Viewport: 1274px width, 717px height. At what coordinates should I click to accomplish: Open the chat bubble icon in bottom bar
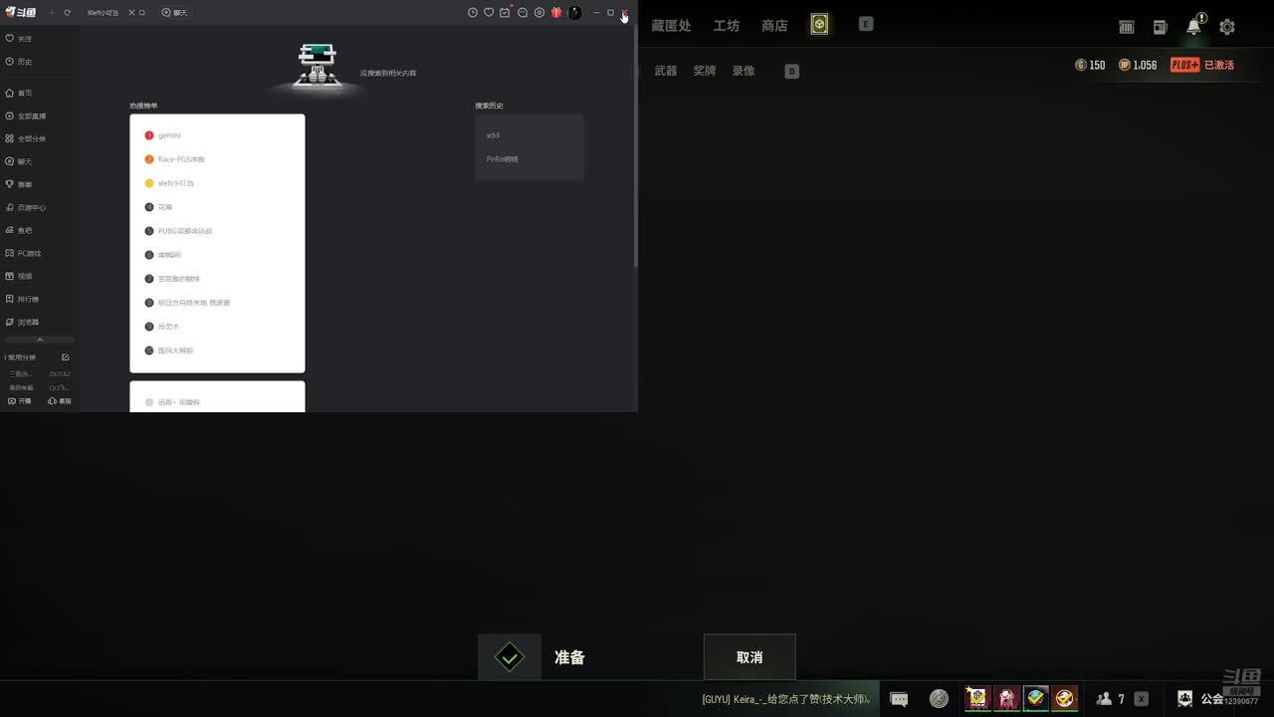[899, 699]
